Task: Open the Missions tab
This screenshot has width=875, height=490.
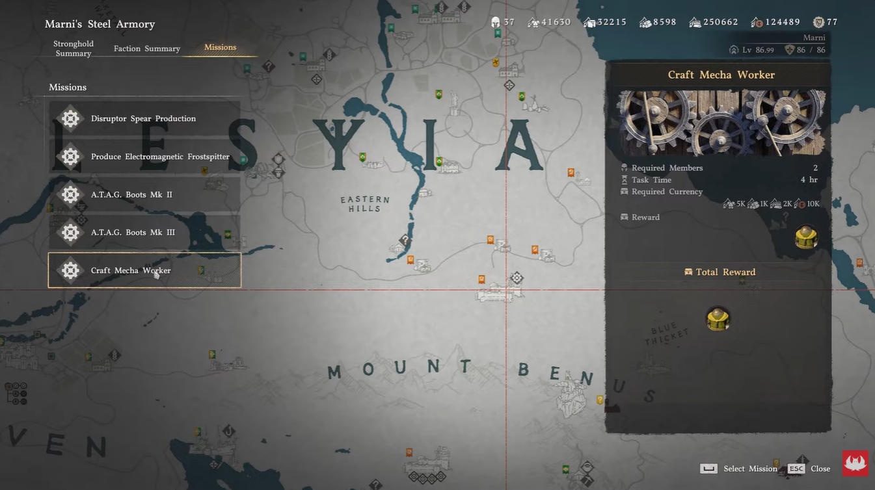Action: click(x=220, y=47)
